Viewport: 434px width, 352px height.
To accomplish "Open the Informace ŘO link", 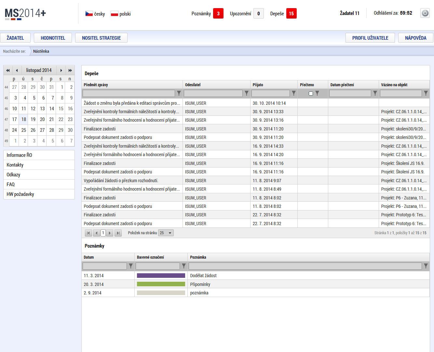I will click(x=39, y=155).
